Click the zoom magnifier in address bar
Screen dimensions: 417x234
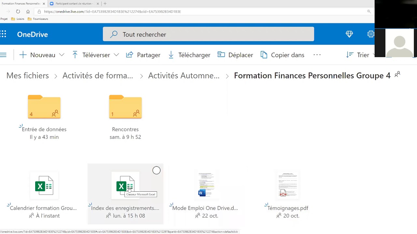pyautogui.click(x=369, y=11)
